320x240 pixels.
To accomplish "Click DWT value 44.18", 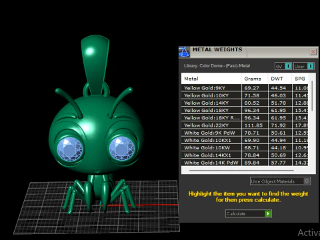I will pos(278,148).
